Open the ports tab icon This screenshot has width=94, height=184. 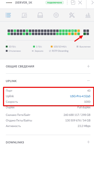[x=40, y=15]
